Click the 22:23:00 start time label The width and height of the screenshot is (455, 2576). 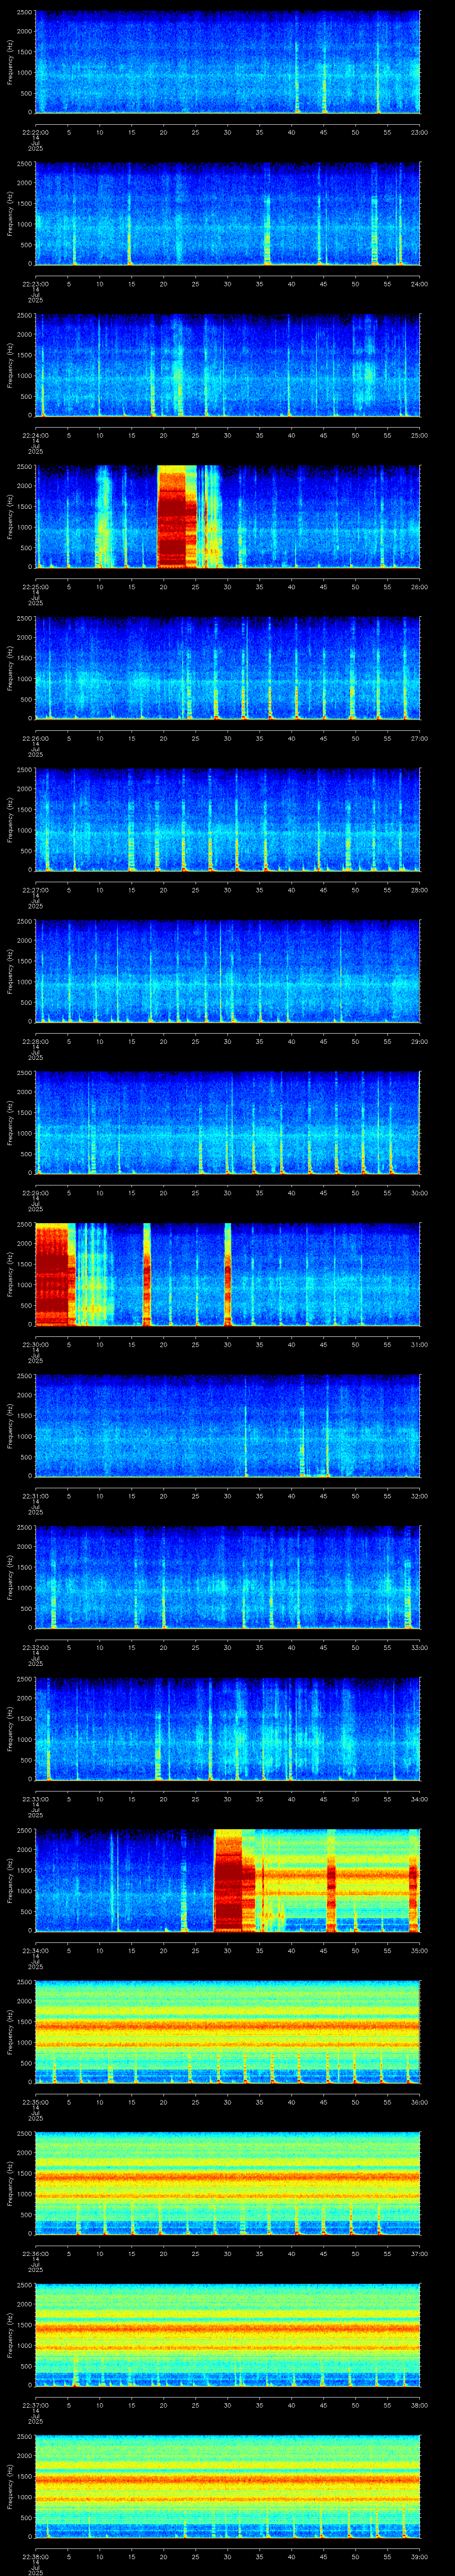(35, 284)
